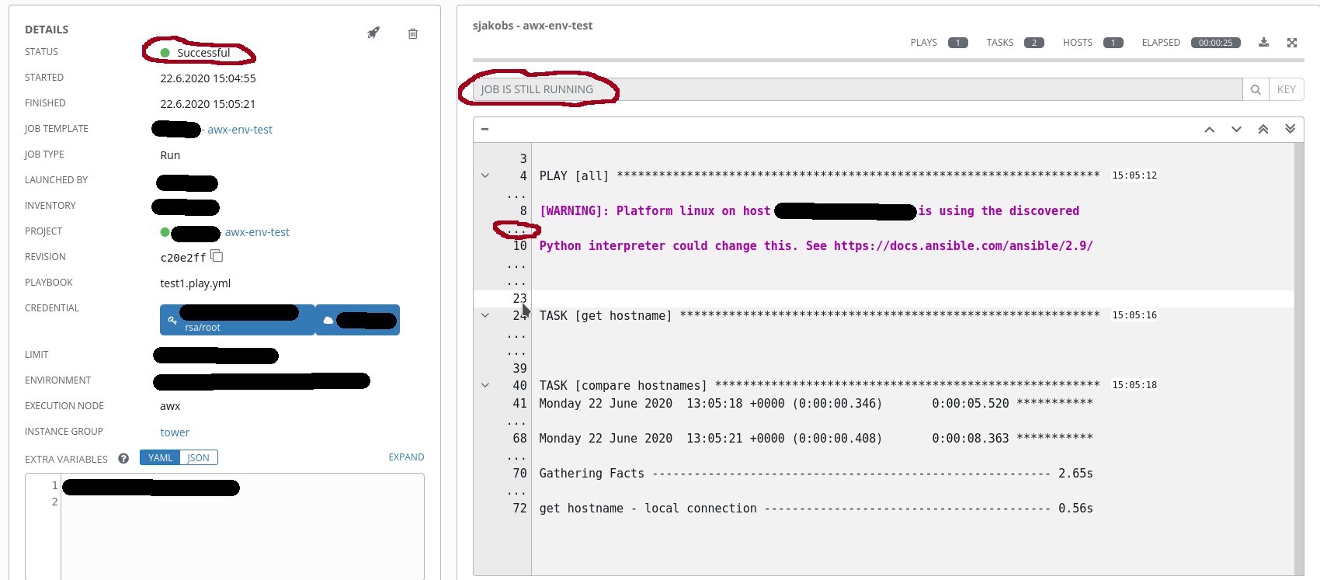The width and height of the screenshot is (1320, 580).
Task: Click output line 41 timestamp text
Action: [x=816, y=404]
